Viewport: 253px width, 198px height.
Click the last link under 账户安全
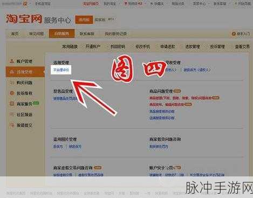tap(207, 175)
